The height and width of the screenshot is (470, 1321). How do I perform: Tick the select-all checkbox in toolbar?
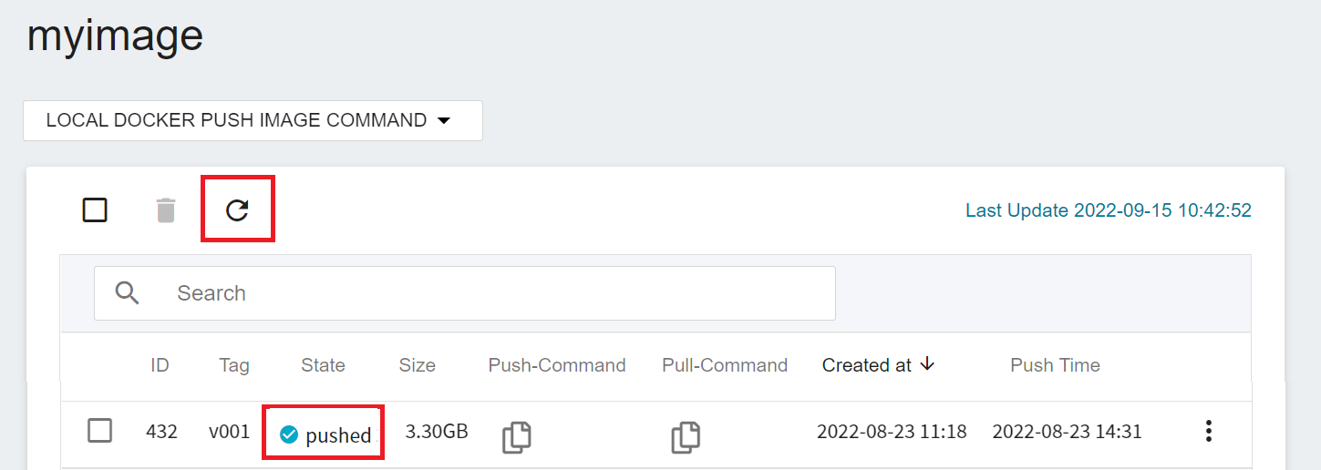pos(95,210)
